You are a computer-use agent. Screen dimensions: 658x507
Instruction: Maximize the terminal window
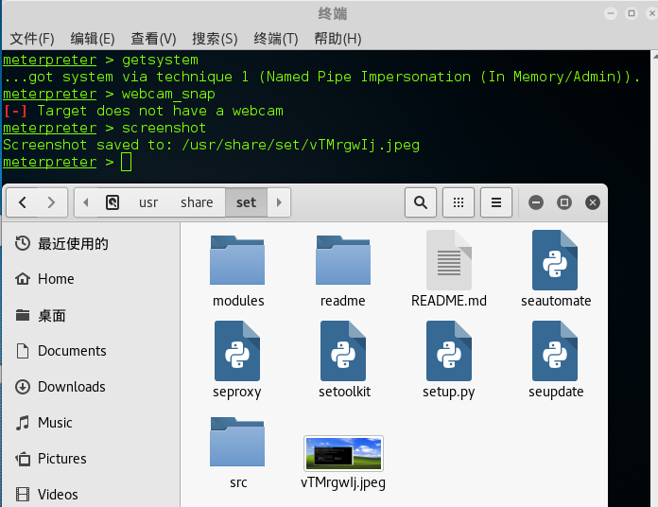tap(632, 13)
